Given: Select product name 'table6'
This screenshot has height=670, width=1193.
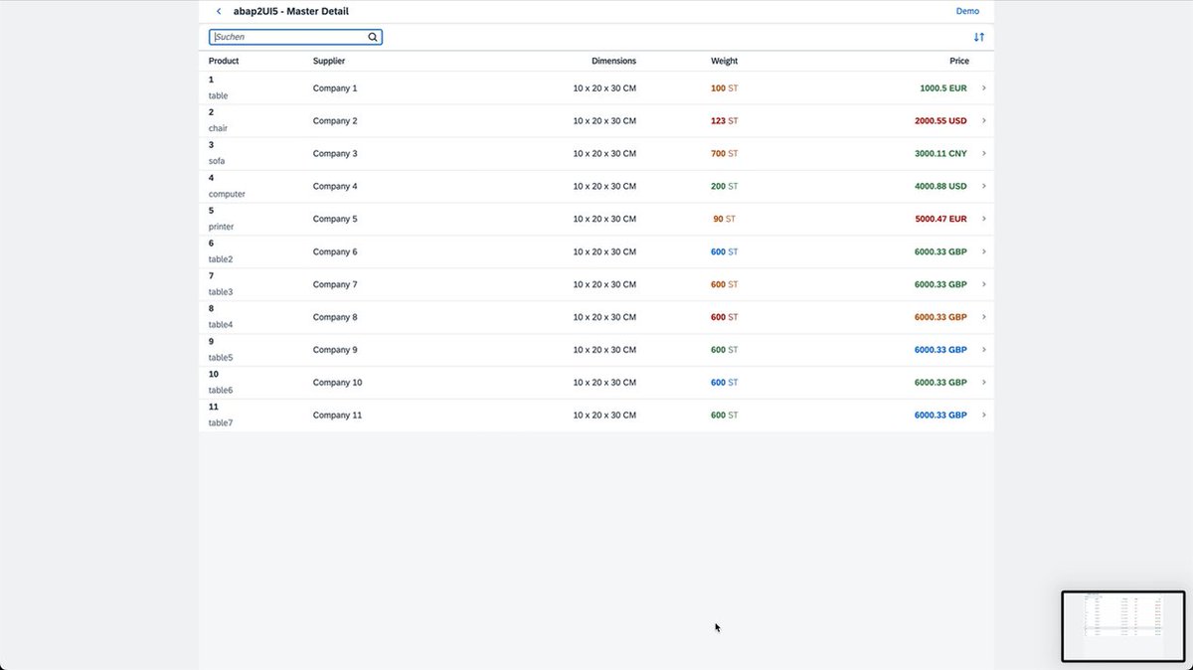Looking at the screenshot, I should coord(221,391).
